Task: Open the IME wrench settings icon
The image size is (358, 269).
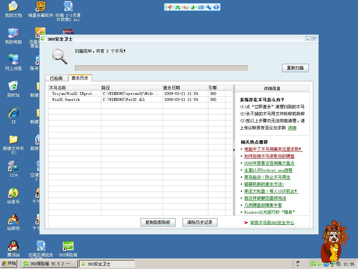Action: 208,7
